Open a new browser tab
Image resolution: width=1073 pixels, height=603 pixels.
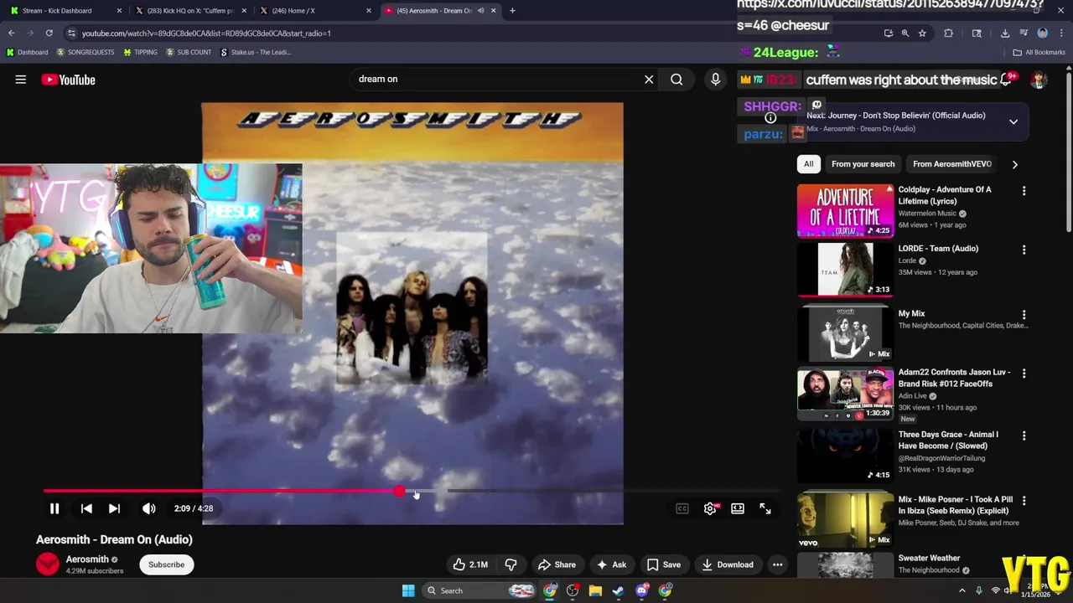tap(512, 11)
